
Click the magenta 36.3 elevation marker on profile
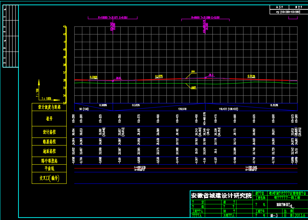tap(211, 75)
